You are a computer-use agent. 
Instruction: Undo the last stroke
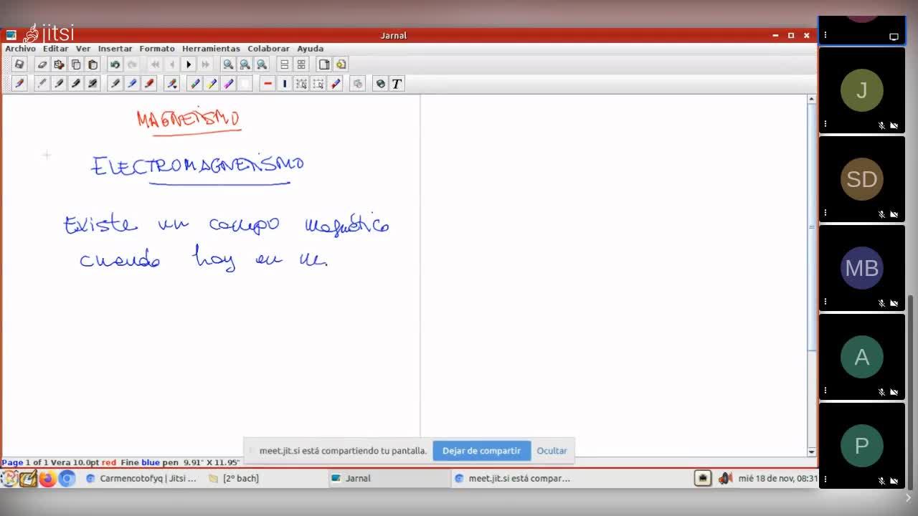coord(115,64)
